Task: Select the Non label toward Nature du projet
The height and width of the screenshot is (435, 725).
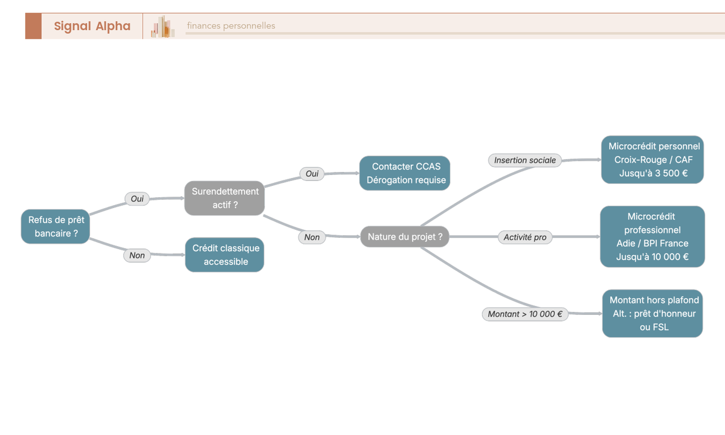Action: [312, 237]
